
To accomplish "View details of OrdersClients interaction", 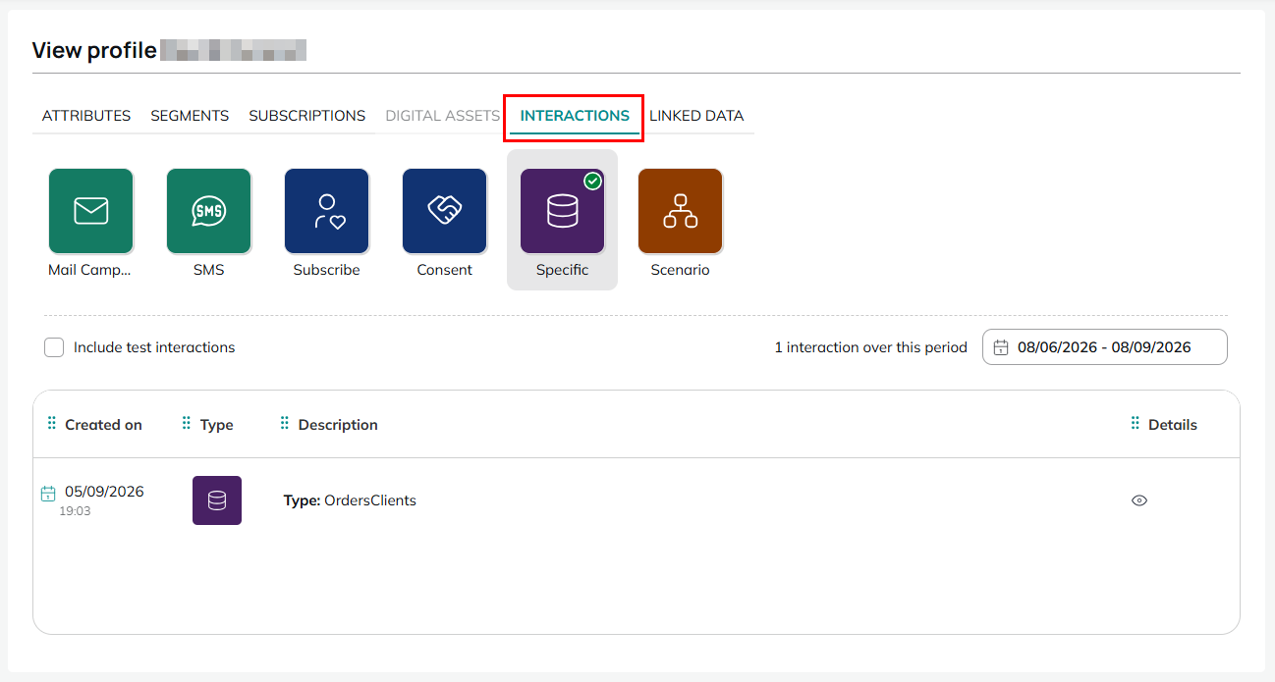I will click(1139, 500).
